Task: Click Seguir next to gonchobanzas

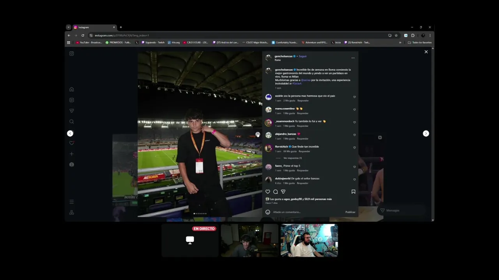Action: coord(303,56)
